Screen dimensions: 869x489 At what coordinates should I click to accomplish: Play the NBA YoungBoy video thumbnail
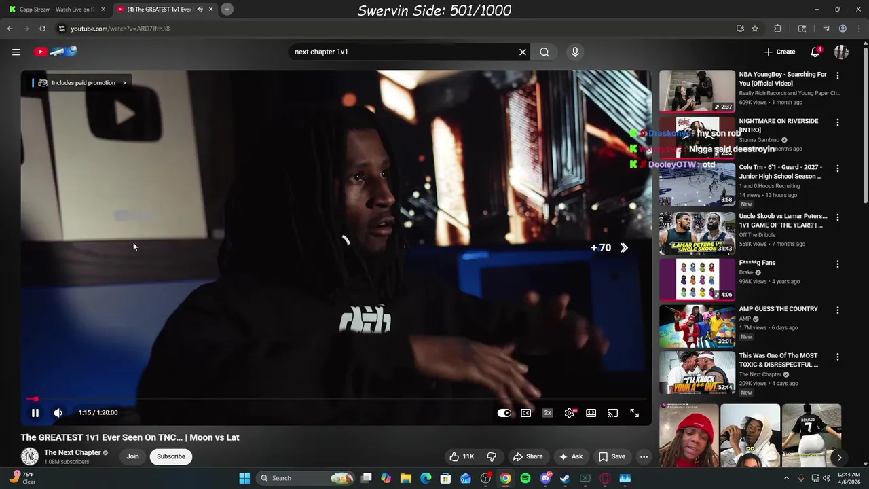[x=697, y=91]
